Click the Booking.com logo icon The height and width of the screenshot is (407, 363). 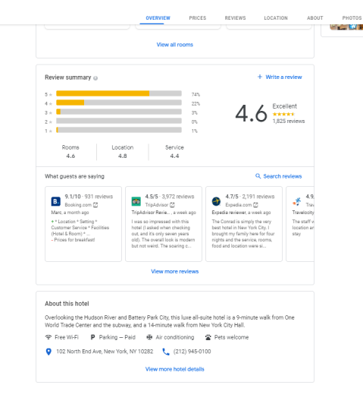pos(56,201)
